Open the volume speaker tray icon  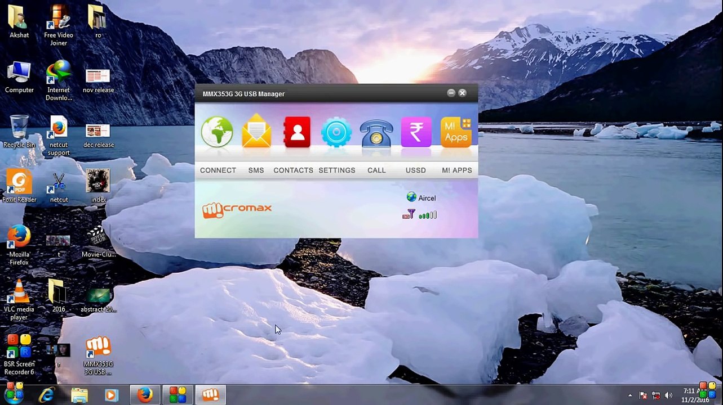pyautogui.click(x=669, y=395)
